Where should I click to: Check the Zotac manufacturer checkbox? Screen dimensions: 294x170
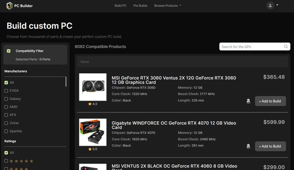click(x=6, y=123)
